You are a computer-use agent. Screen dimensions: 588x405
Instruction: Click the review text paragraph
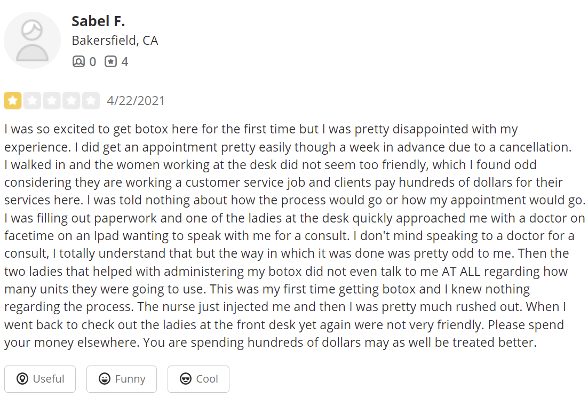(x=295, y=235)
